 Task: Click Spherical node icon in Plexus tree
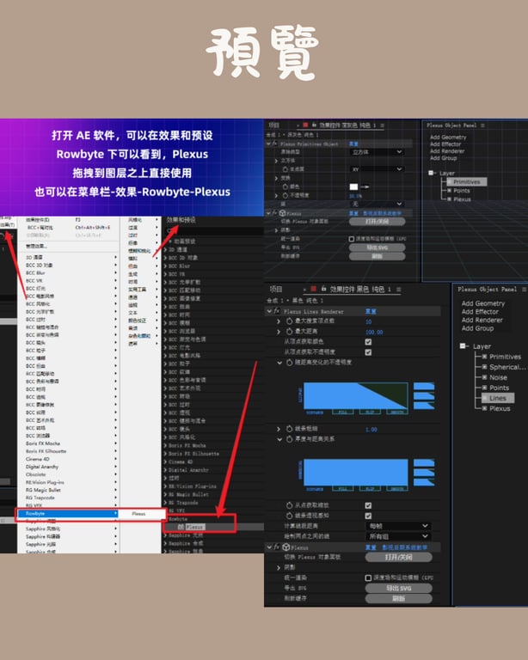[x=484, y=367]
